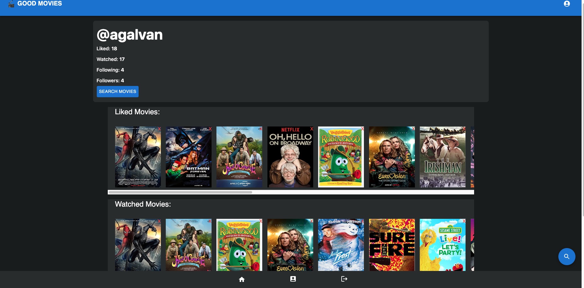
Task: Remove Spider-Man 3 from Liked Movies
Action: [159, 129]
